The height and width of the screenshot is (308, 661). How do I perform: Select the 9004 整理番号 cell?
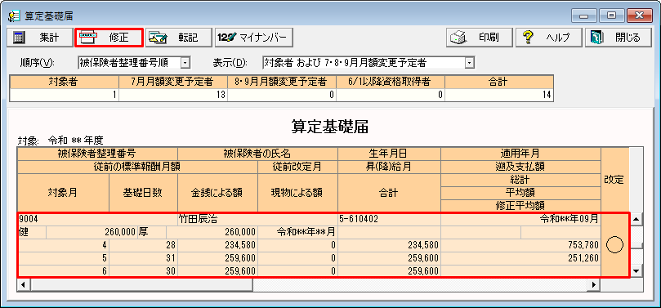[x=98, y=219]
